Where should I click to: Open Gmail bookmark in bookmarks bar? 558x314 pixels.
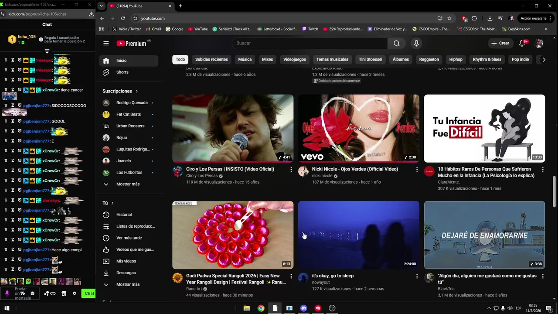coord(153,29)
